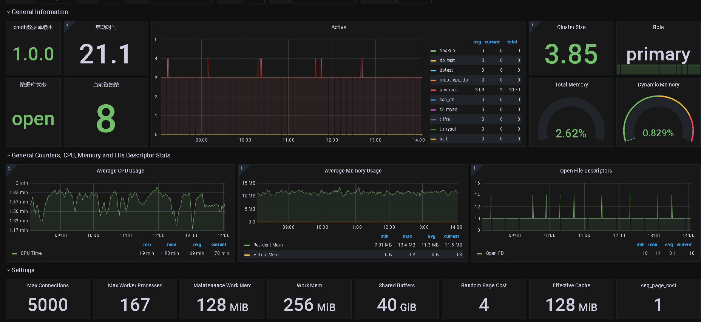Show info icon on Cluster Size panel

(x=533, y=25)
